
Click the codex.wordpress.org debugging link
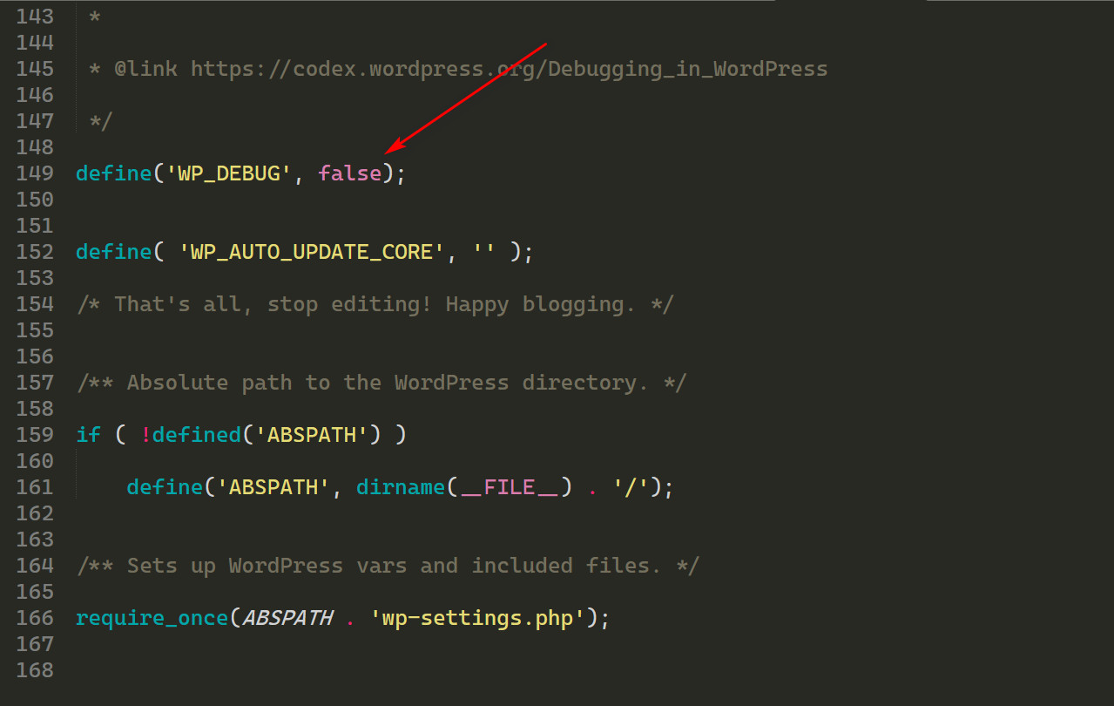(509, 69)
